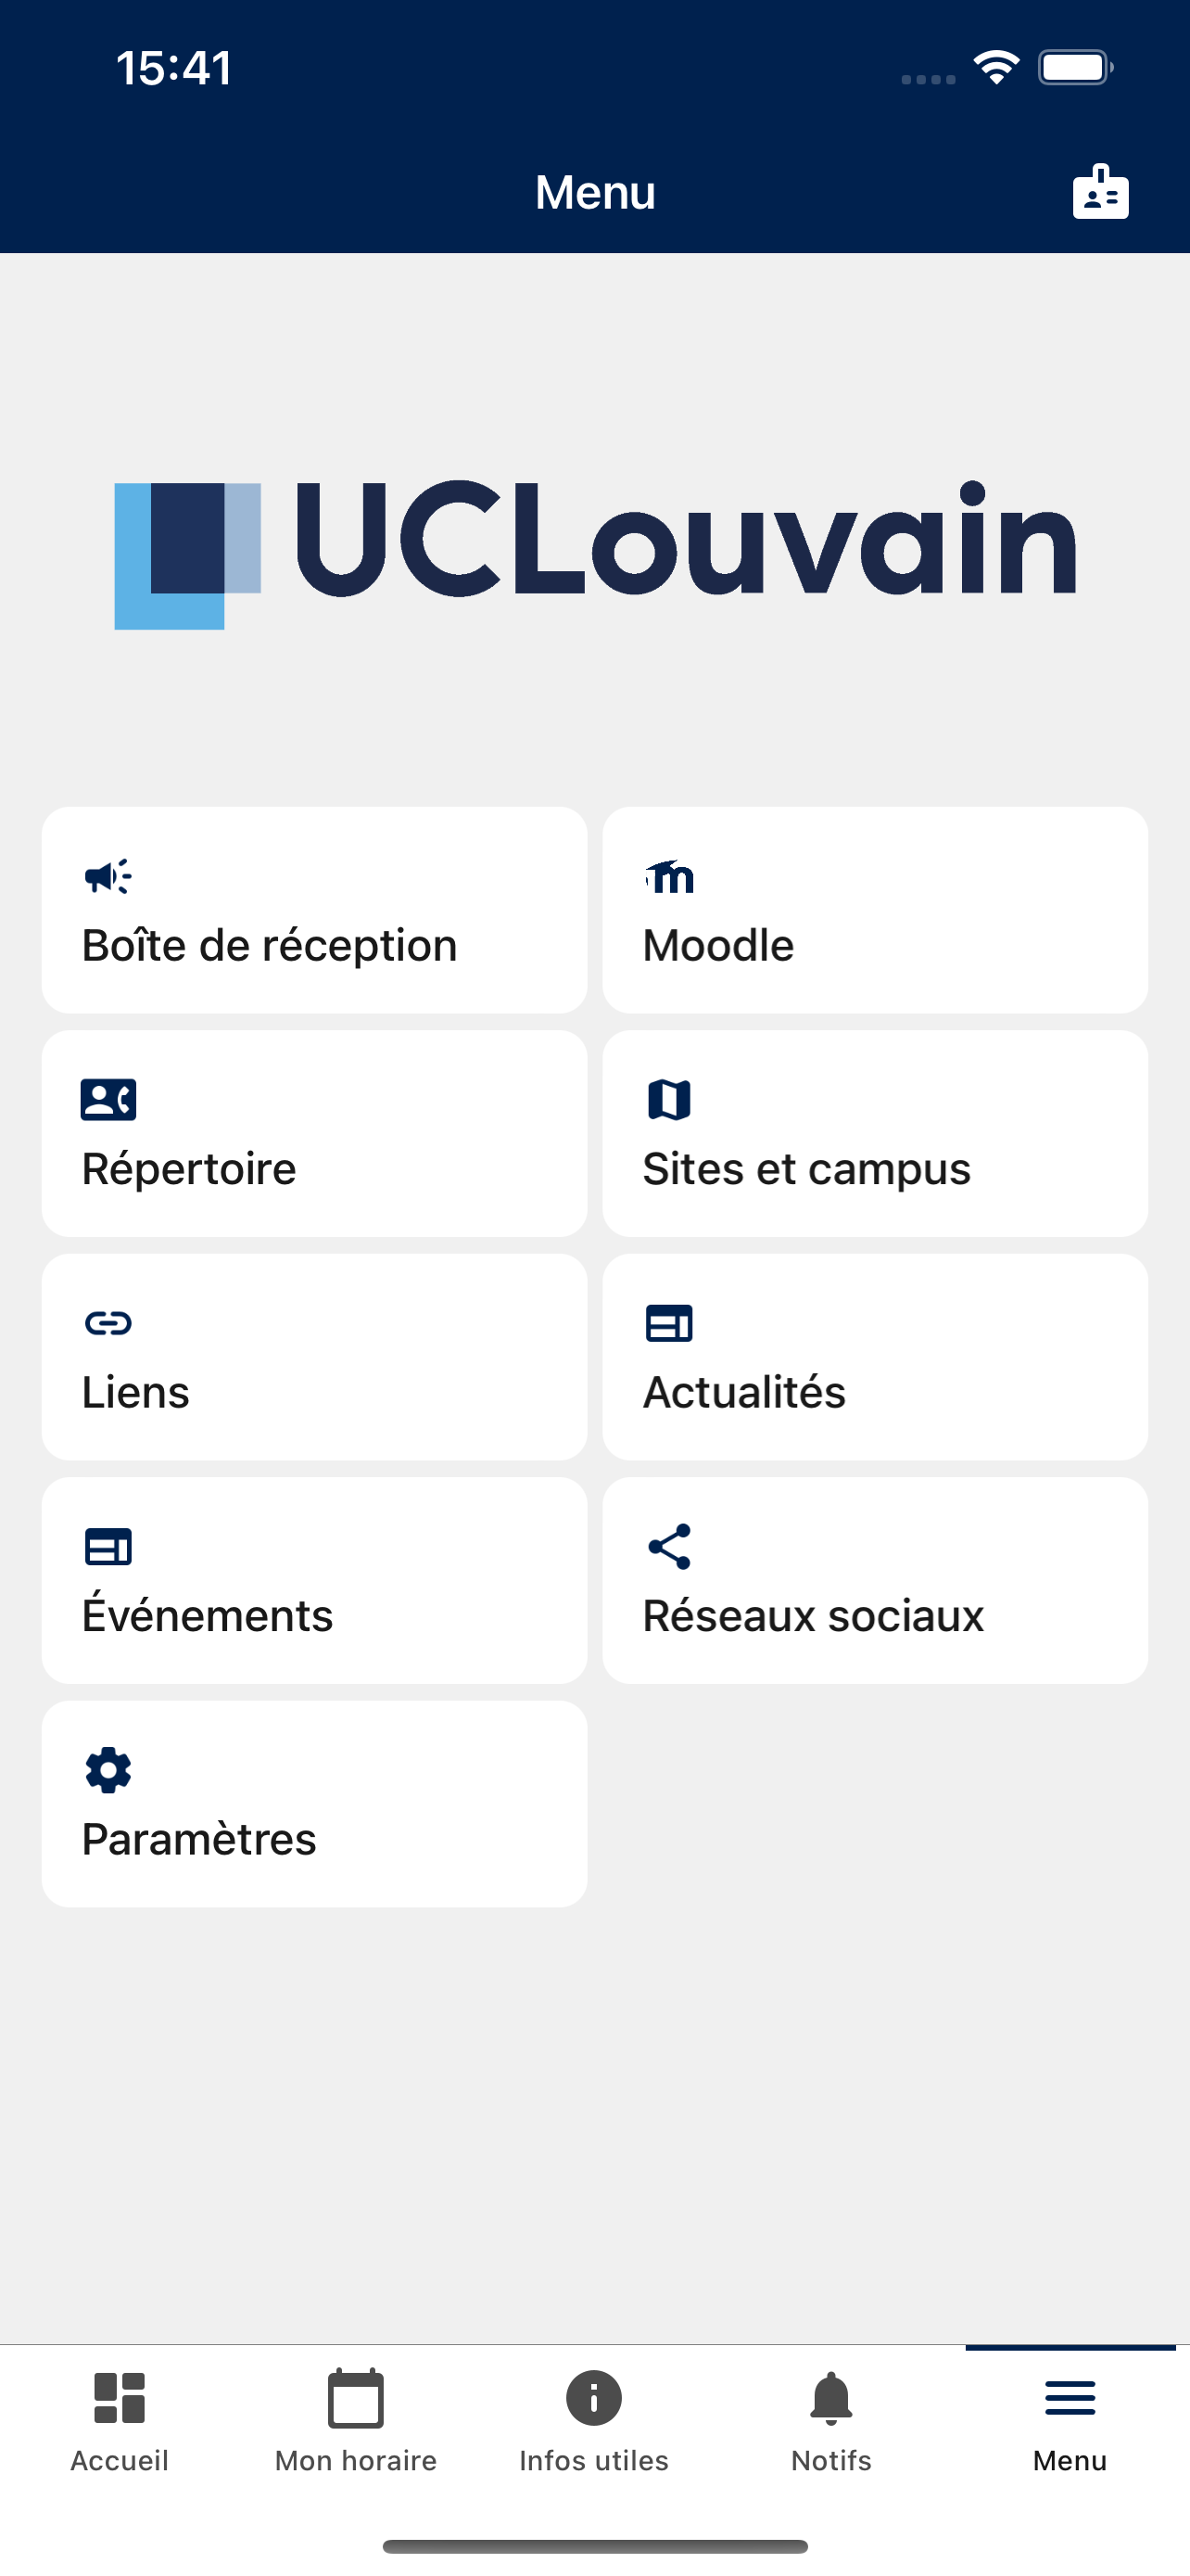
Task: Tap the Wi-Fi status icon
Action: [996, 67]
